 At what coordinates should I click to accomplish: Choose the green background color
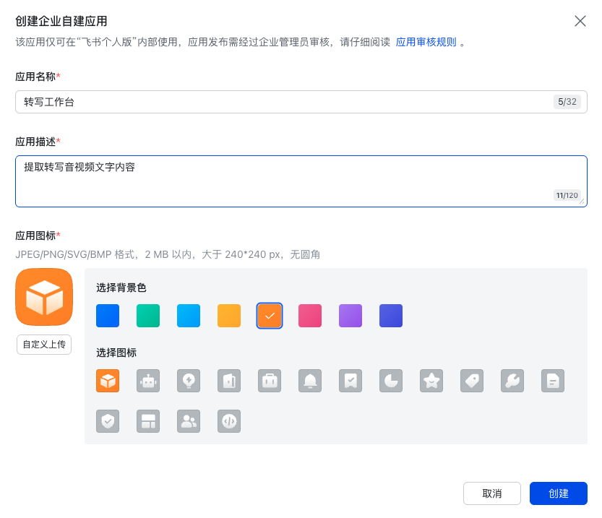pyautogui.click(x=148, y=316)
